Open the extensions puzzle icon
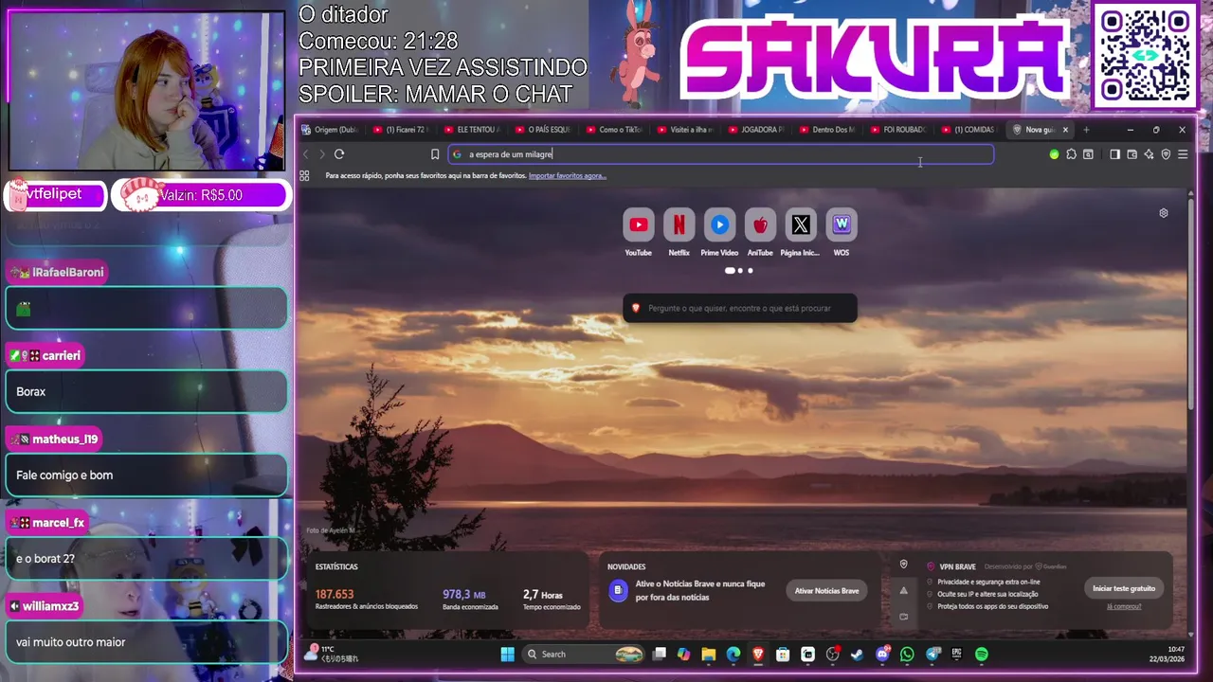 pyautogui.click(x=1071, y=154)
